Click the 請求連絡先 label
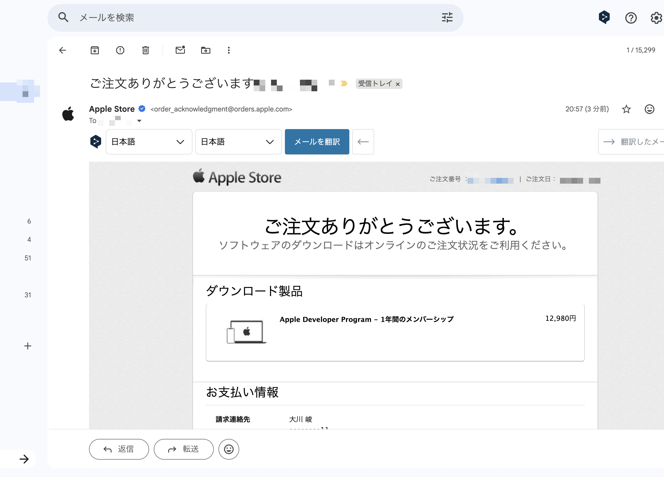664x477 pixels. coord(233,419)
